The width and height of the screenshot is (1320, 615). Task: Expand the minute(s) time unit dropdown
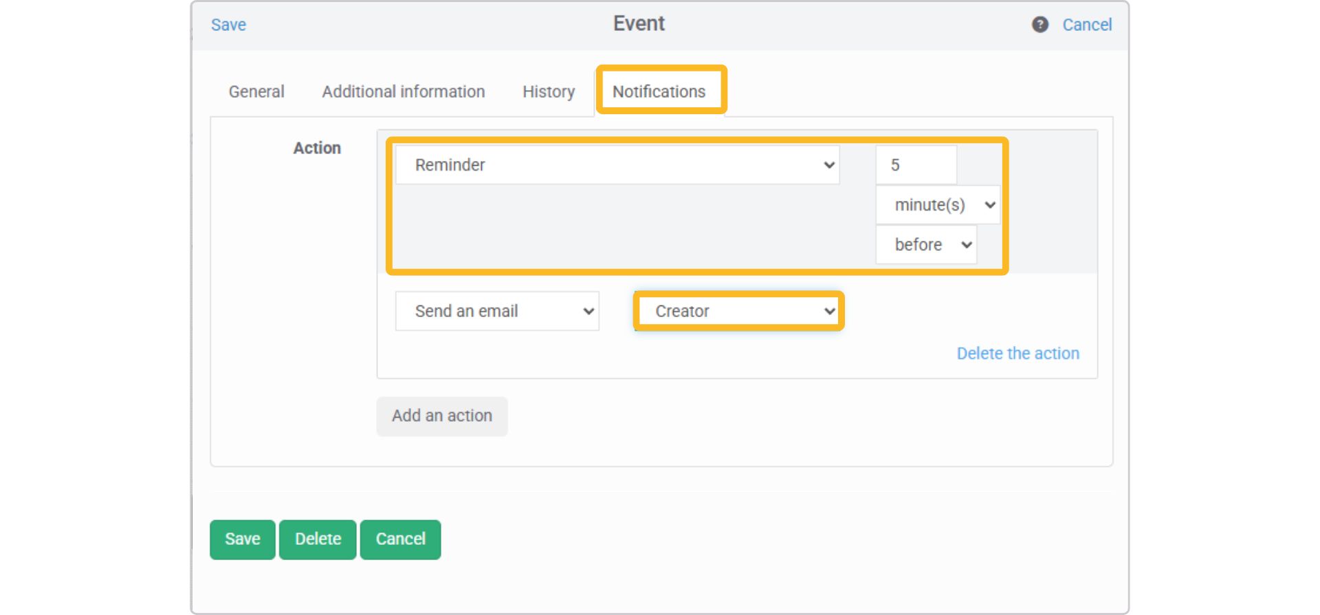[937, 205]
